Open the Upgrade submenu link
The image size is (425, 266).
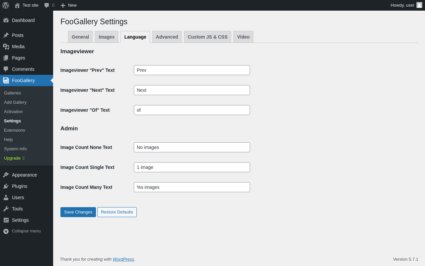pos(12,158)
